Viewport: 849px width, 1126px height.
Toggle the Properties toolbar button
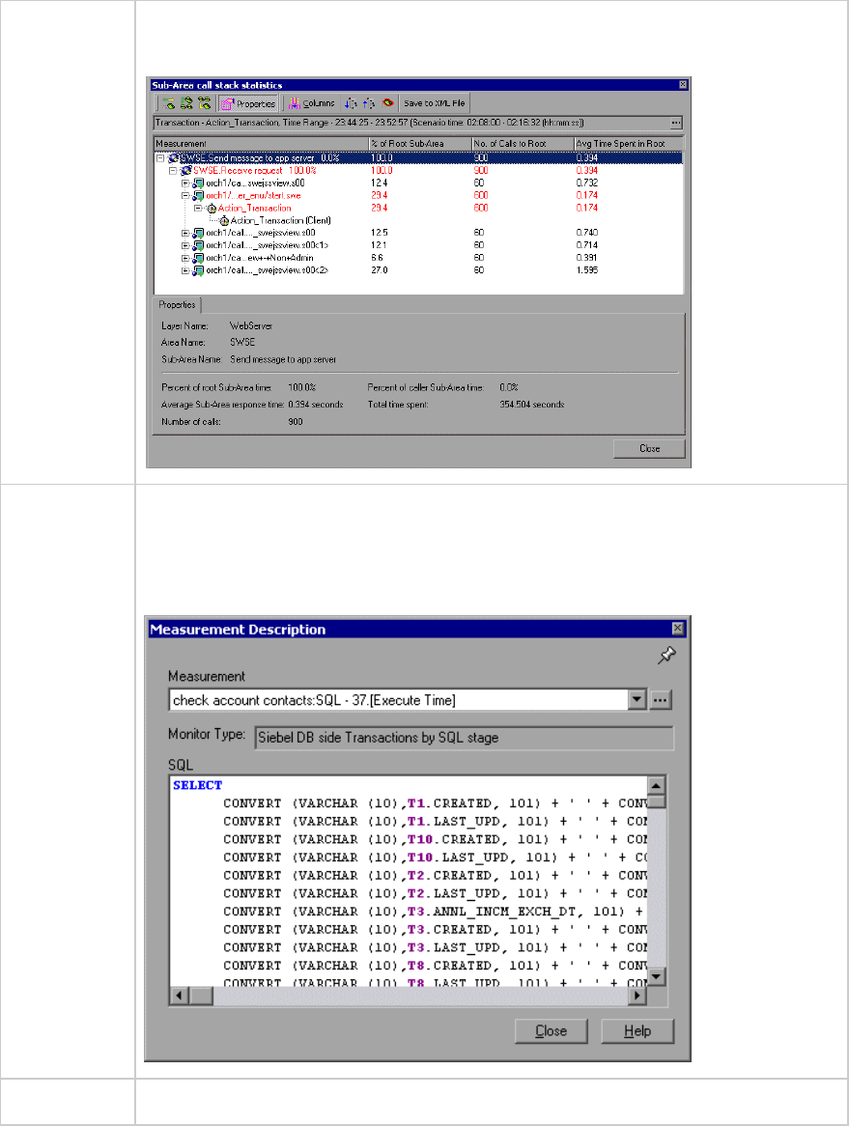coord(248,103)
